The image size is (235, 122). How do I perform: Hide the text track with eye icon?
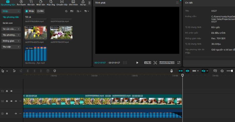coord(11,91)
